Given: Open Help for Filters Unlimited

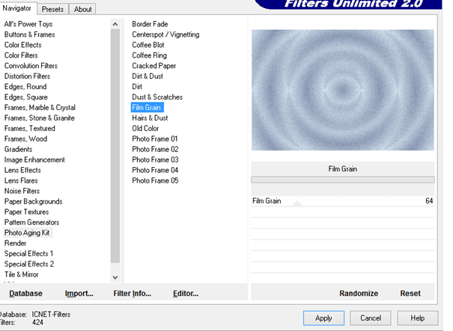Looking at the screenshot, I should [418, 318].
